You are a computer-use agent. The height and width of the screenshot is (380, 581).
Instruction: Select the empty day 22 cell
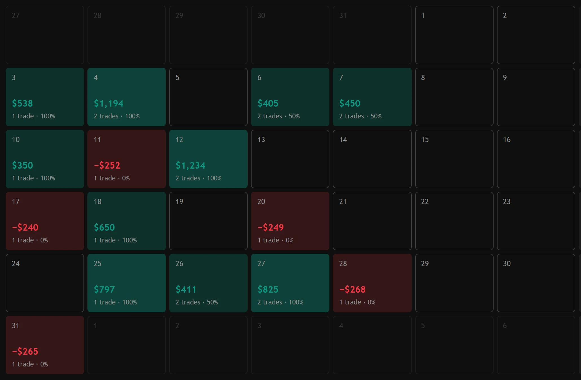[x=454, y=221]
